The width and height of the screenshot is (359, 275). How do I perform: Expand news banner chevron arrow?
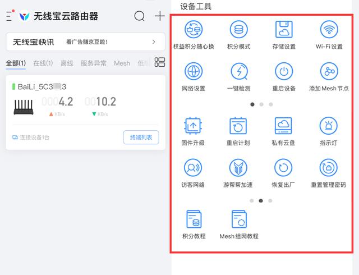(154, 42)
